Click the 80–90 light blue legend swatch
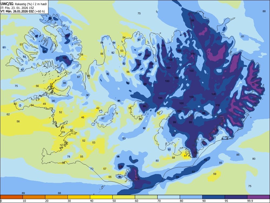Viewport: 270px width, 203px height. [x=191, y=197]
